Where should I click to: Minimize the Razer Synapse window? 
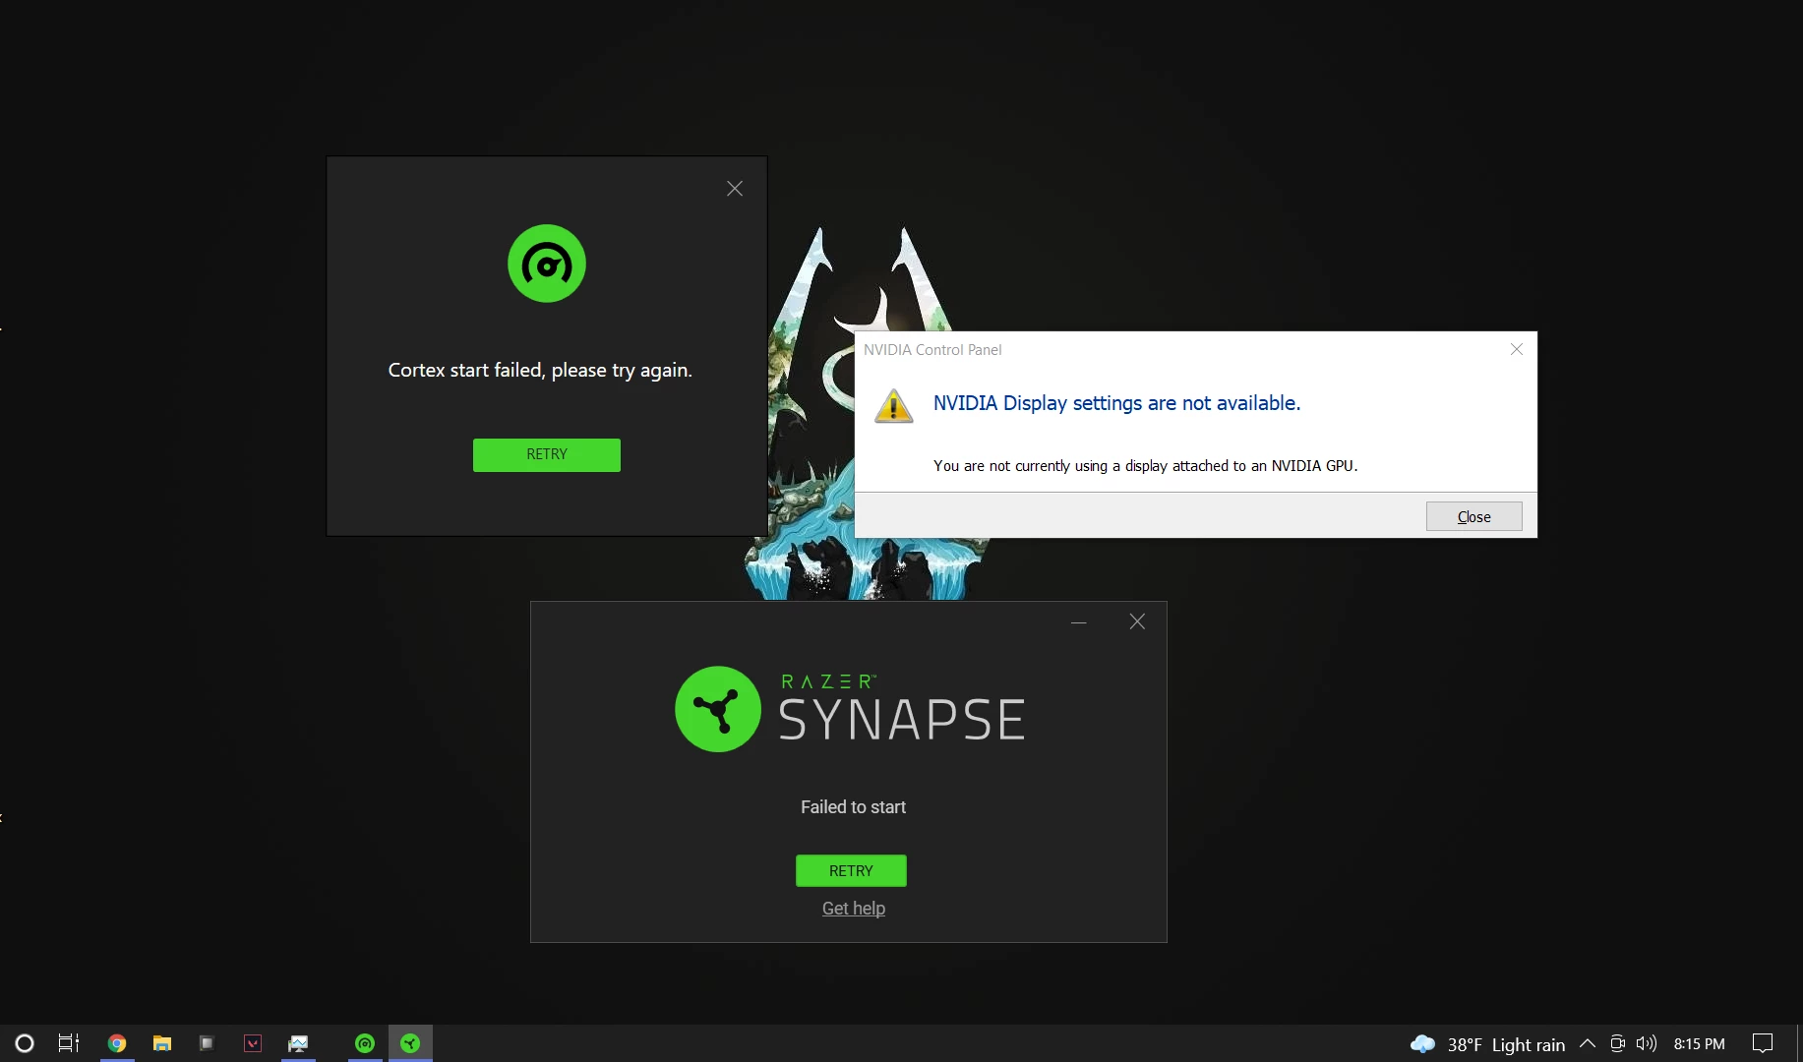(1079, 621)
